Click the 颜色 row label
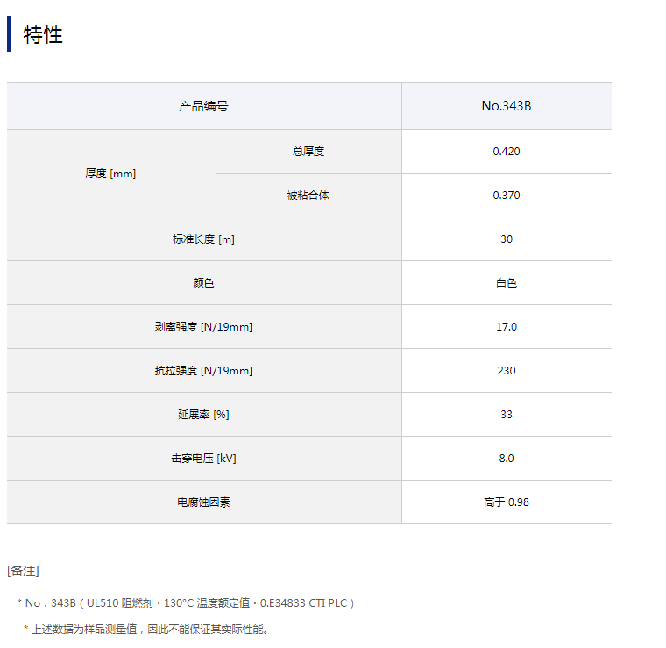Viewport: 666px width, 648px height. [x=203, y=283]
